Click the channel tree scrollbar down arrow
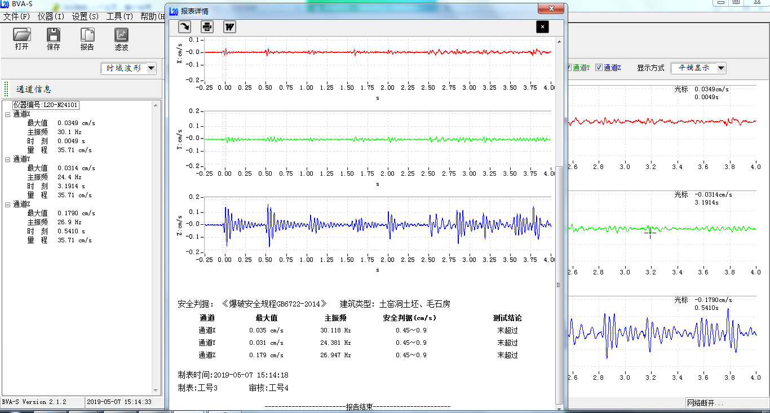The image size is (770, 413). click(x=157, y=390)
